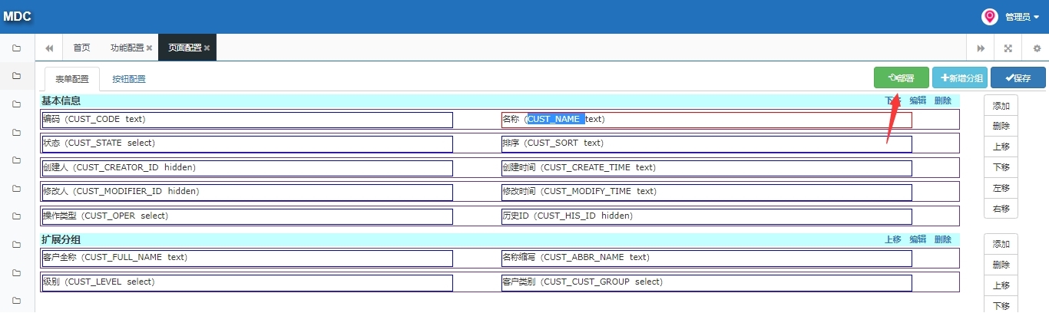Image resolution: width=1049 pixels, height=313 pixels.
Task: Click 下移 side button beside 基本信息 group
Action: 1001,167
